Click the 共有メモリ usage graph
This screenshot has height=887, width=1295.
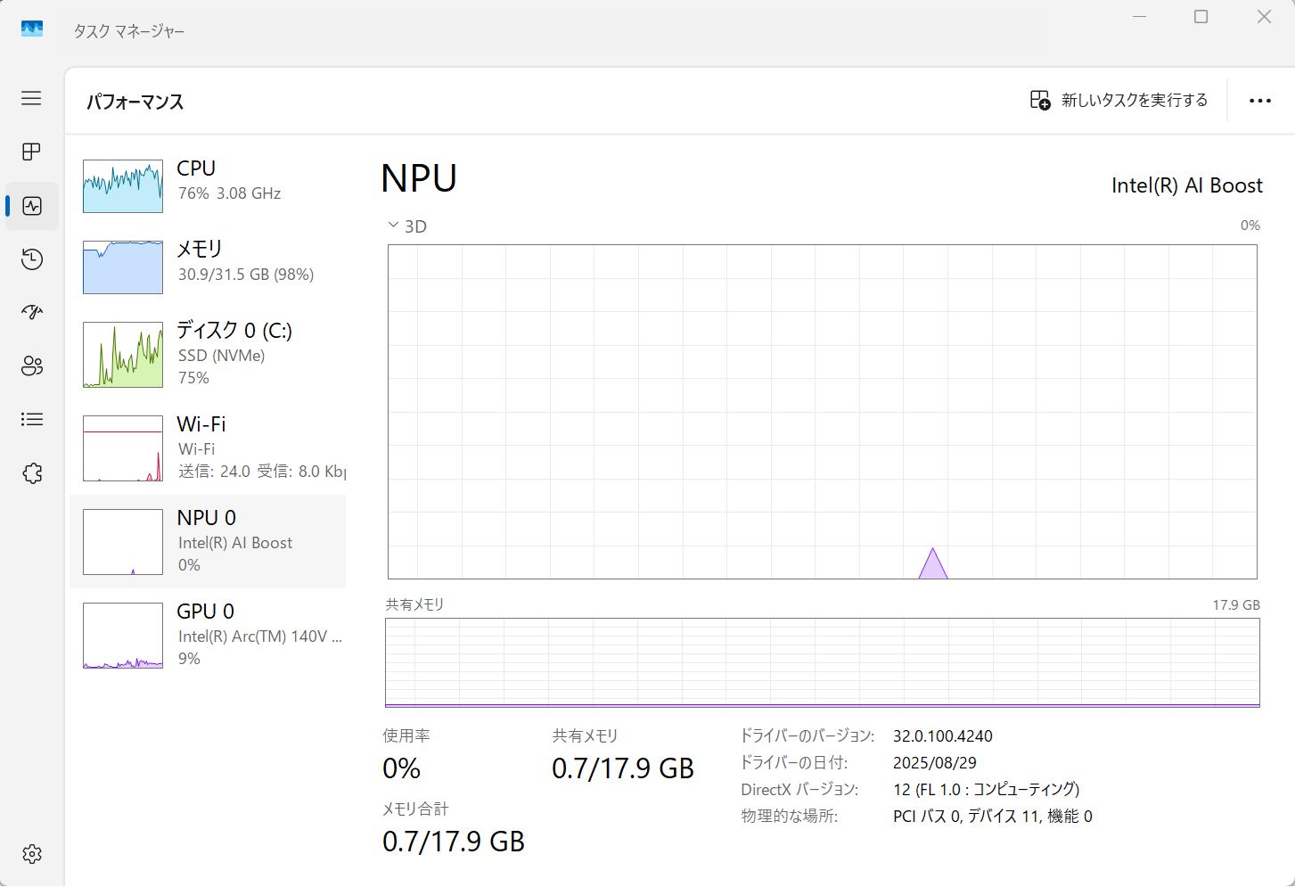pos(823,662)
